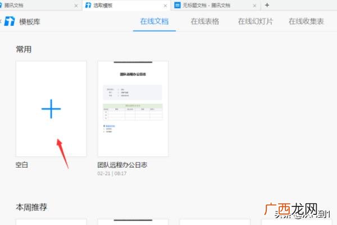This screenshot has width=337, height=225.
Task: Open the 在线文档 template category
Action: pos(154,21)
